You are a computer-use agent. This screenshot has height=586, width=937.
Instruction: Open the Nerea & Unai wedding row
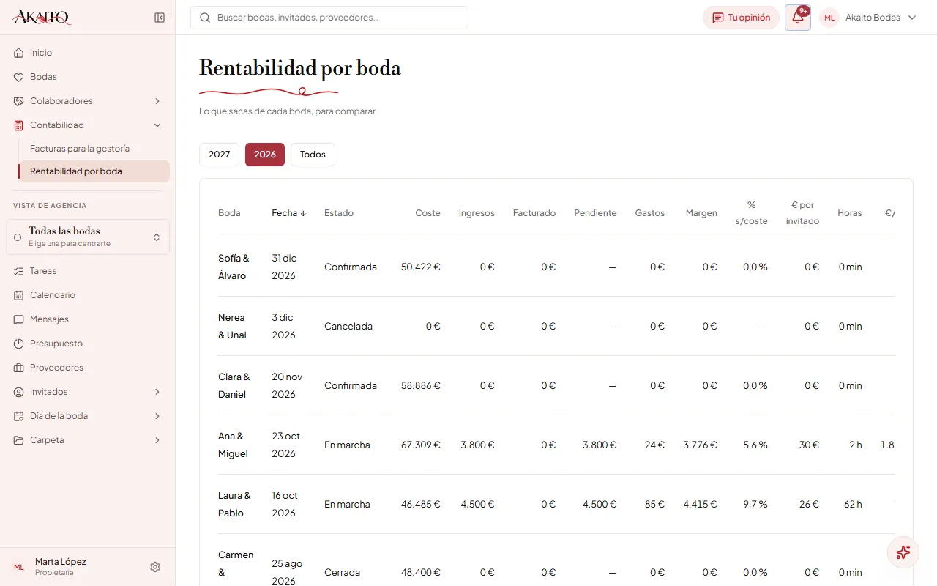556,327
